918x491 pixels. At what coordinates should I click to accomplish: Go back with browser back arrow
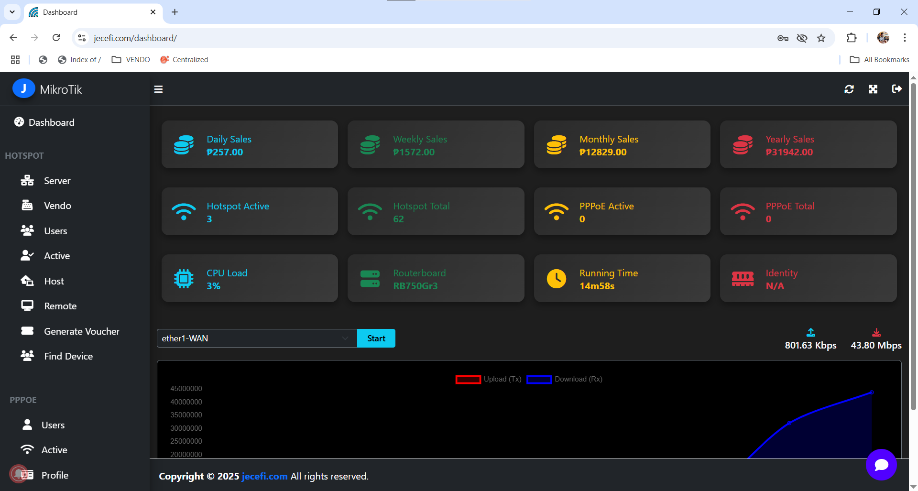pos(13,38)
